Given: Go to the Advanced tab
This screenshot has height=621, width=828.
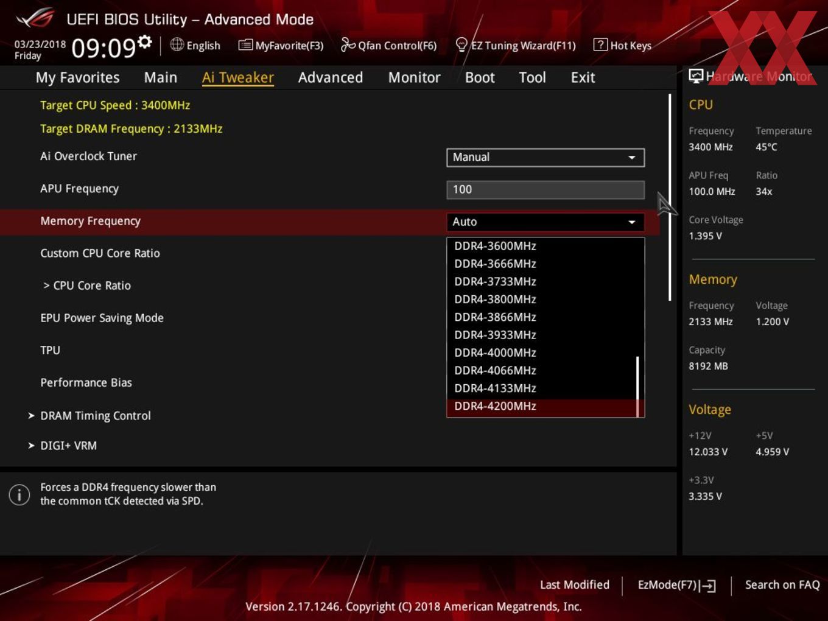Looking at the screenshot, I should coord(331,77).
